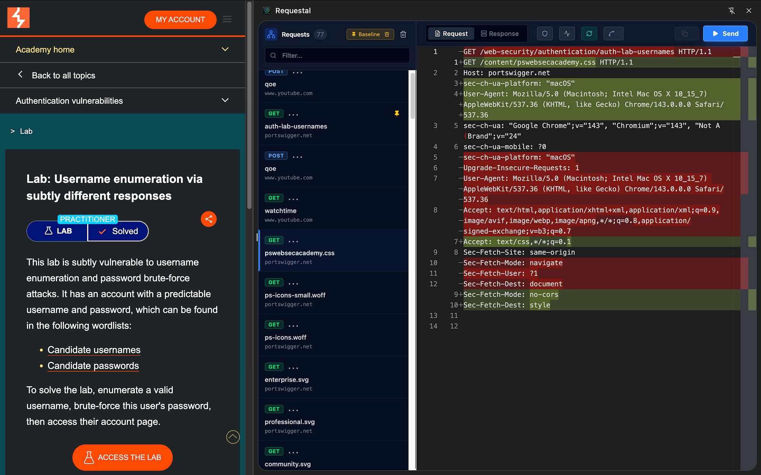Screen dimensions: 761x475
Task: Delete all requests with trash icon
Action: [403, 35]
